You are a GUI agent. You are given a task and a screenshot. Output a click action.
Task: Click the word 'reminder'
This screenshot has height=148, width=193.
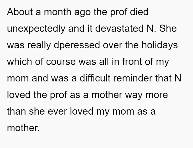133,78
